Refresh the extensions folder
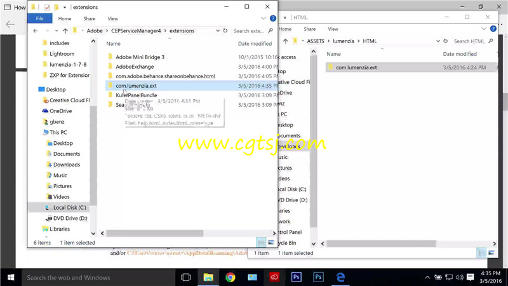 (x=225, y=31)
